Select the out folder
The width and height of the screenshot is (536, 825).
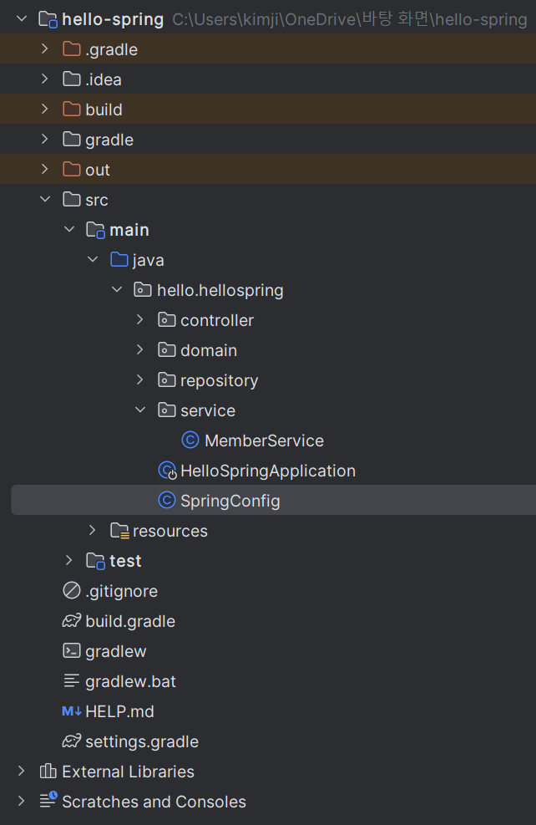click(x=98, y=170)
